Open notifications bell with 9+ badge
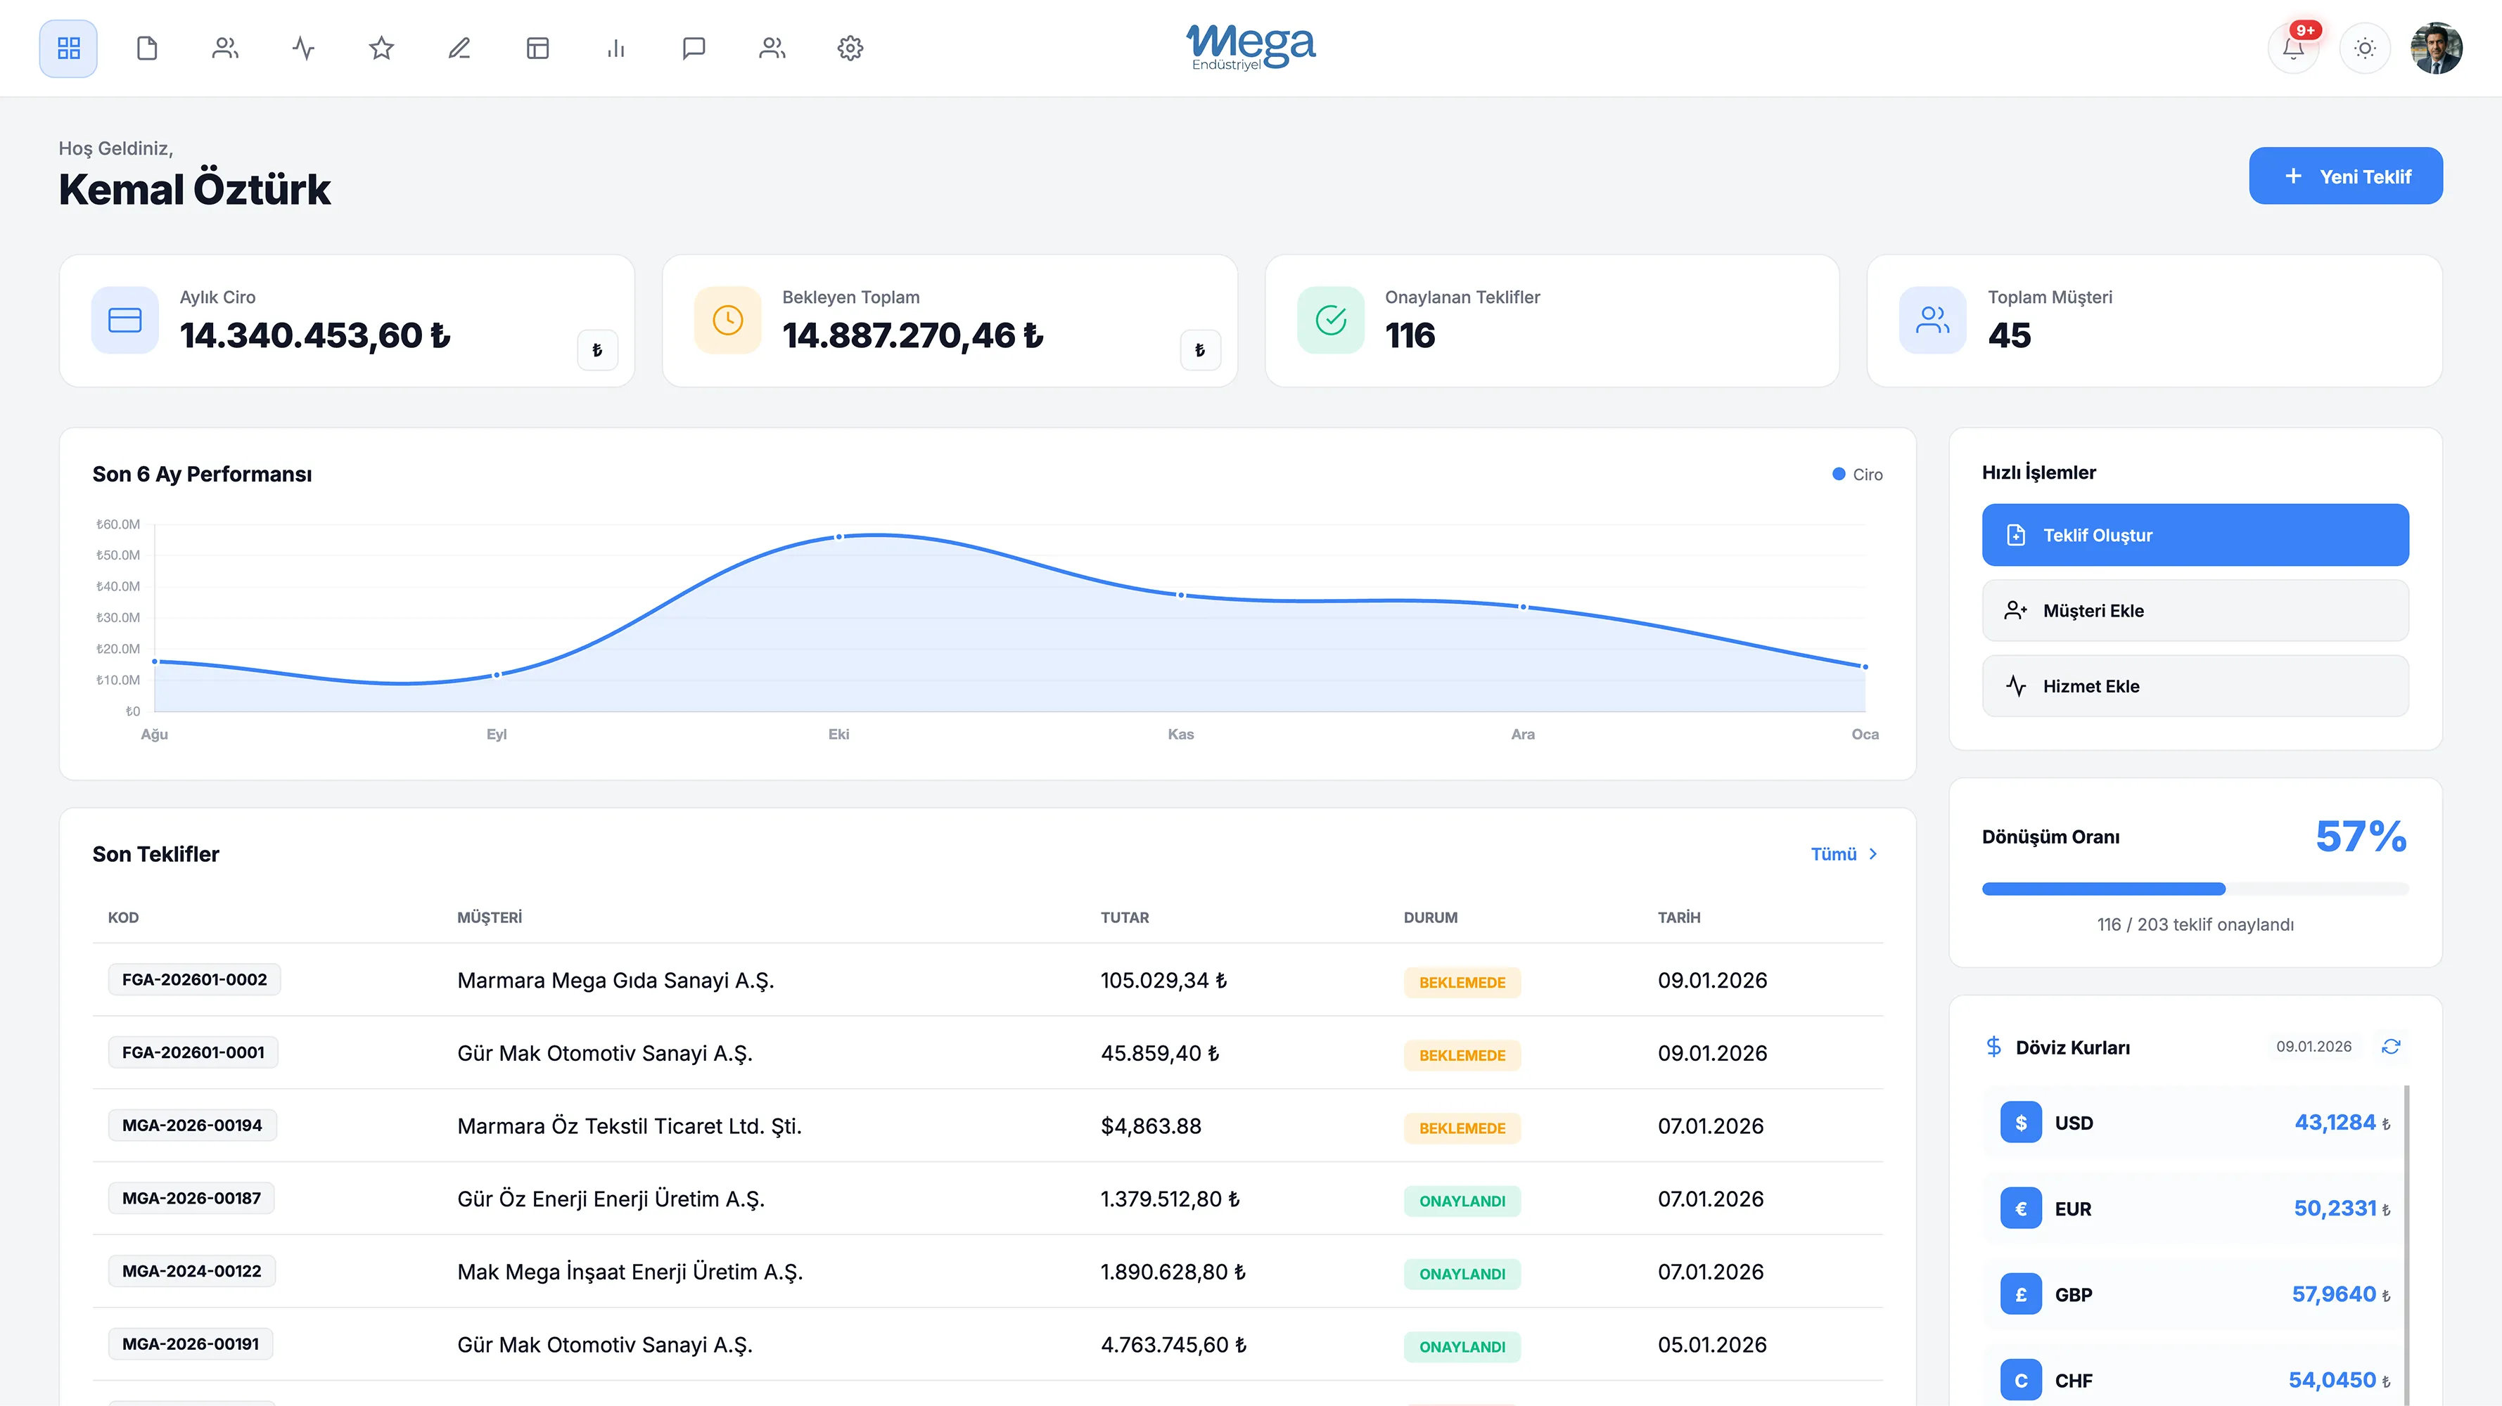Viewport: 2502px width, 1406px height. click(x=2293, y=48)
